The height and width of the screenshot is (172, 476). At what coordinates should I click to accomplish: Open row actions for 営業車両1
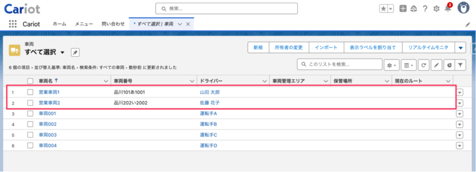[x=460, y=92]
